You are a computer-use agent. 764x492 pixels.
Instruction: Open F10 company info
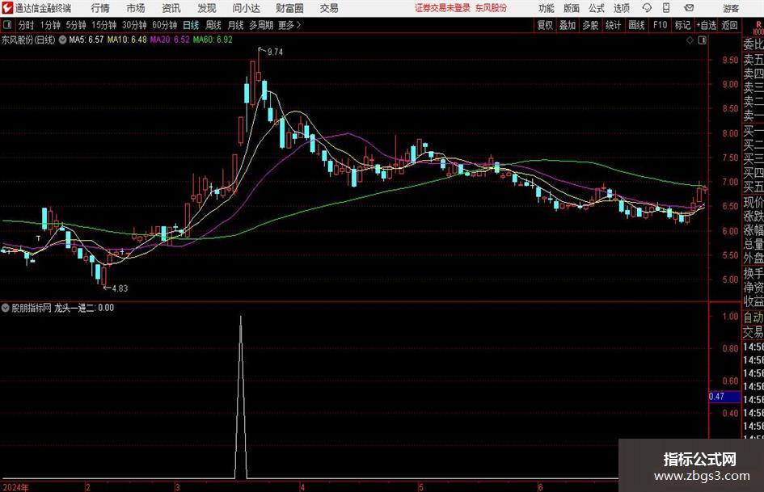[660, 25]
